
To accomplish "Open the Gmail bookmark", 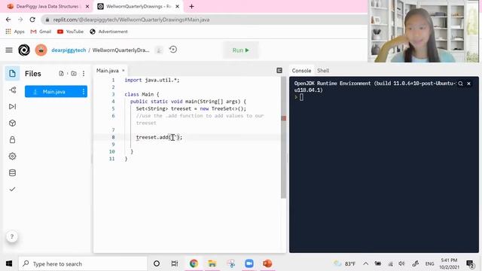I will [41, 32].
